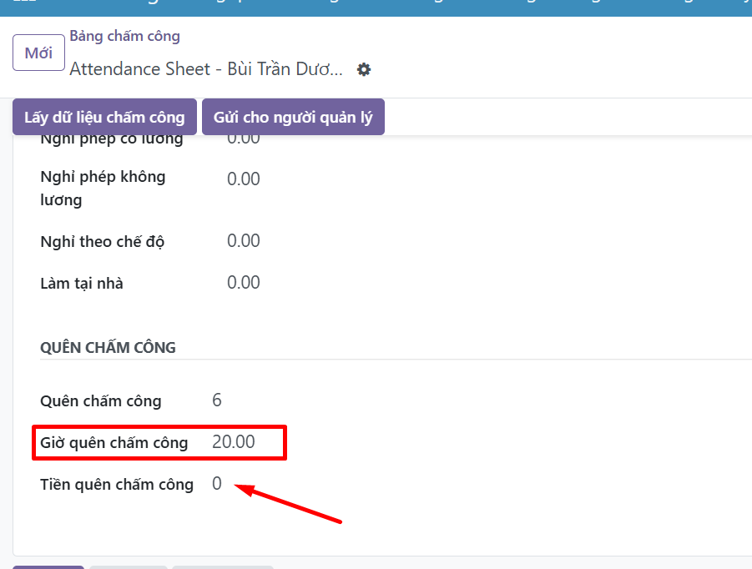Select the Làm tại nhà value 0.00

click(244, 283)
